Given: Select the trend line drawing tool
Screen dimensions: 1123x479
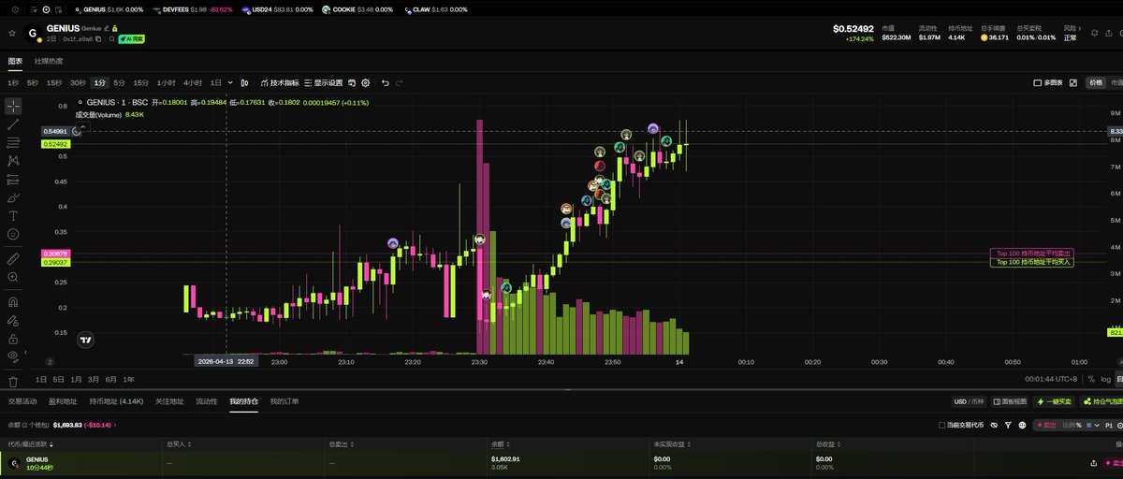Looking at the screenshot, I should [13, 124].
